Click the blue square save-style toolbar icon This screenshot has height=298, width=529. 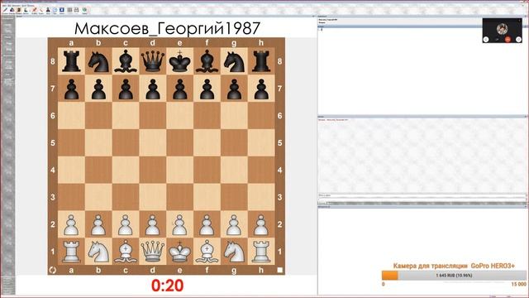click(x=62, y=10)
